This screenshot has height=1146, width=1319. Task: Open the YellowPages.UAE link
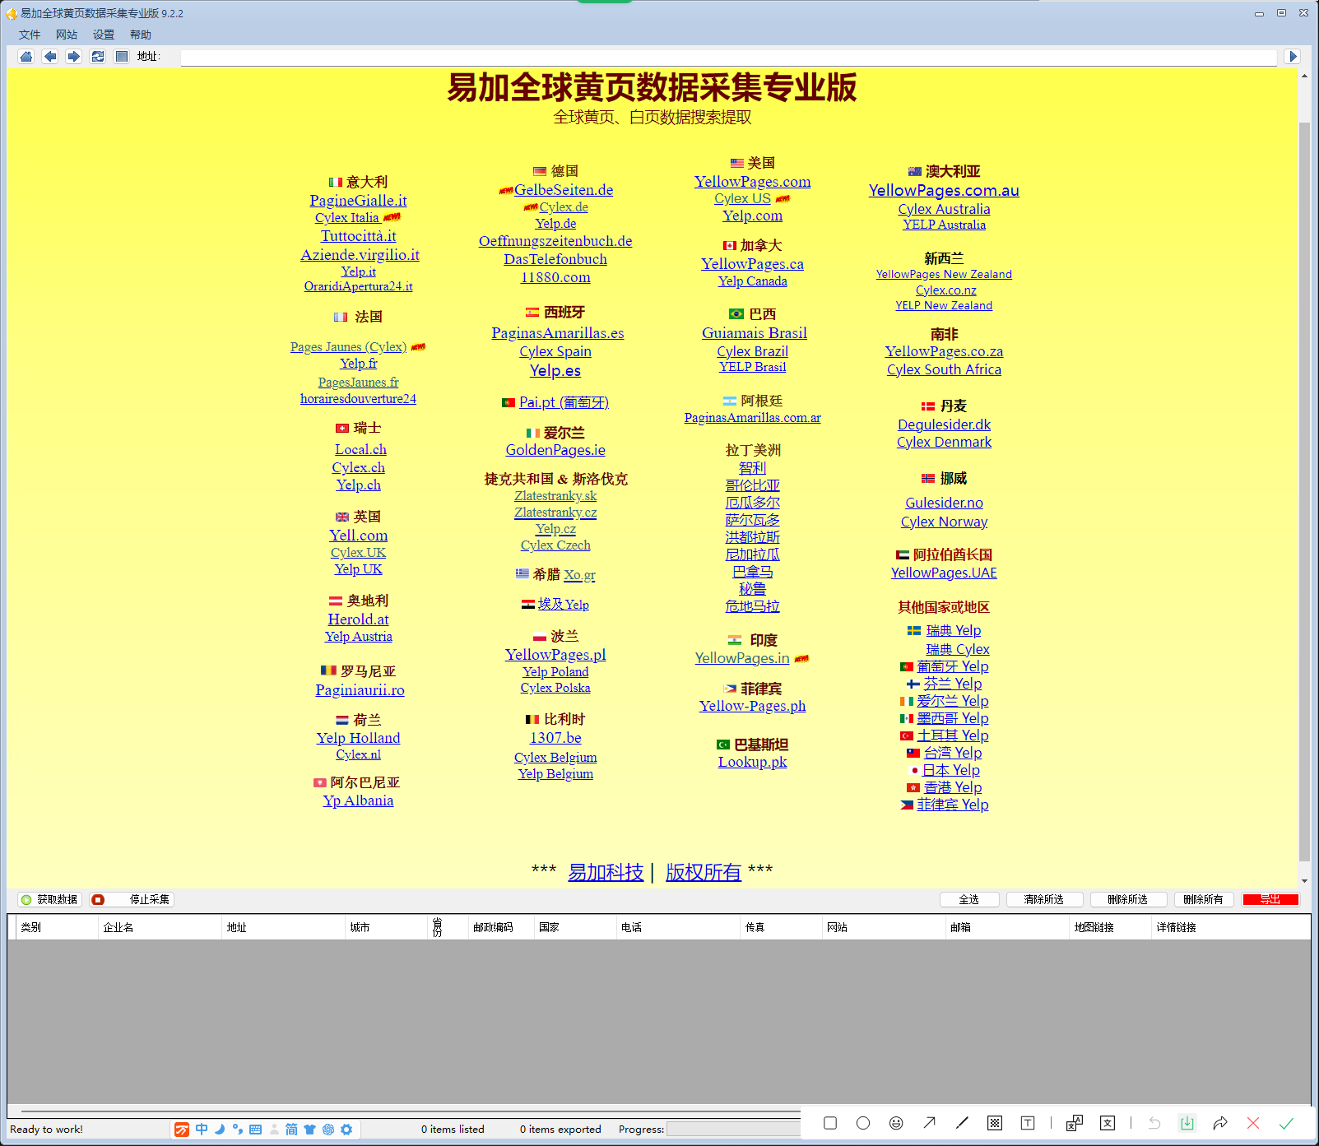tap(944, 573)
